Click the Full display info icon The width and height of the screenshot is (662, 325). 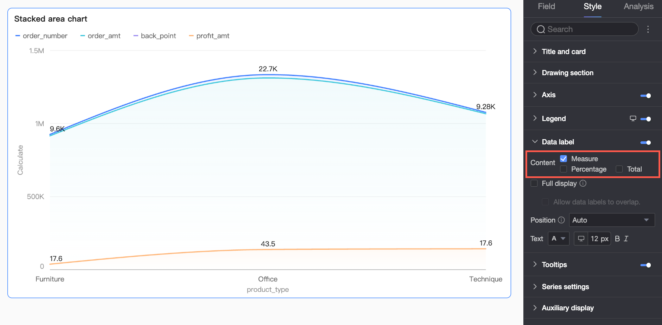582,183
